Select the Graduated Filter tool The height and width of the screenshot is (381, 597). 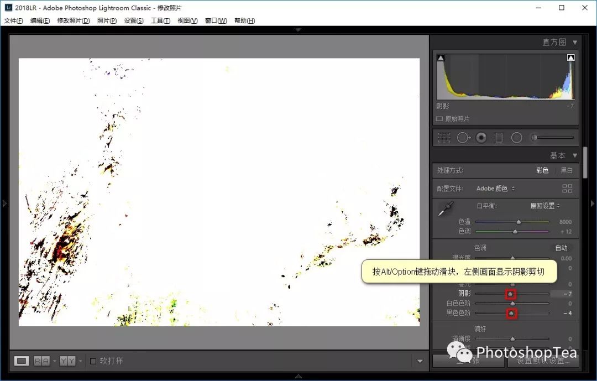(x=499, y=138)
